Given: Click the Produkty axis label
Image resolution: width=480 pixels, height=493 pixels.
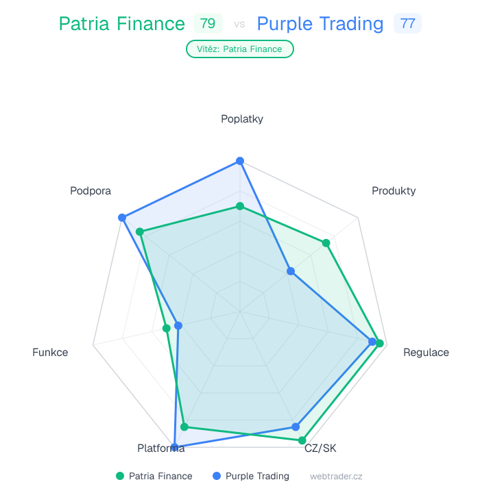Looking at the screenshot, I should (x=394, y=190).
